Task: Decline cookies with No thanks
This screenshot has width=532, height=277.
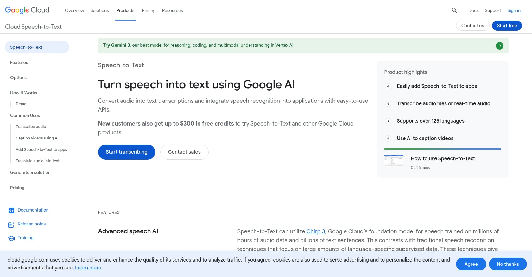Action: 508,264
